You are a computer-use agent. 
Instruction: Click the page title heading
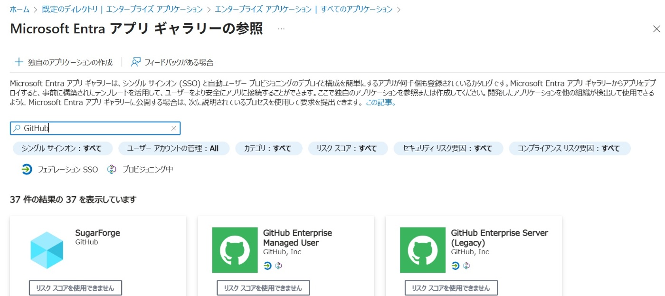click(x=136, y=29)
